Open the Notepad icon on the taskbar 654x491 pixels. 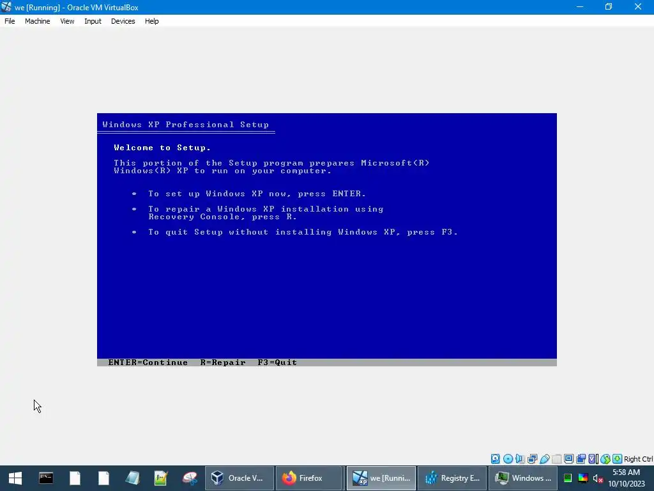pyautogui.click(x=132, y=478)
